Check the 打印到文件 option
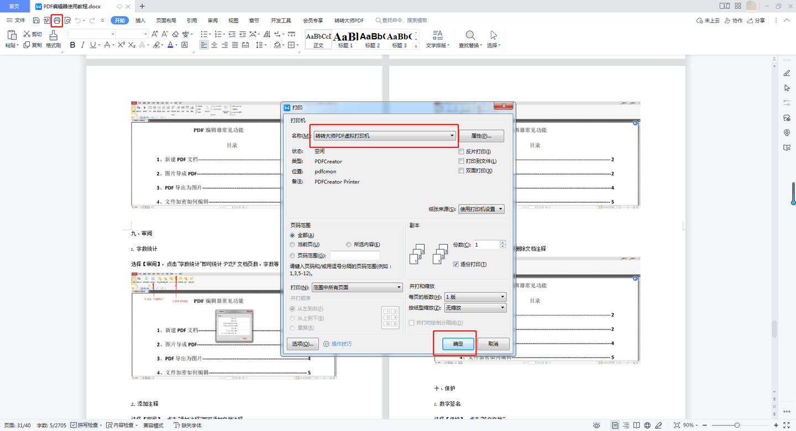The image size is (796, 431). coord(462,161)
